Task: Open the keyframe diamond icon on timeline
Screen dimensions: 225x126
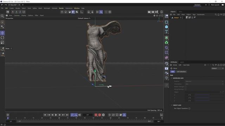Action: click(x=8, y=115)
